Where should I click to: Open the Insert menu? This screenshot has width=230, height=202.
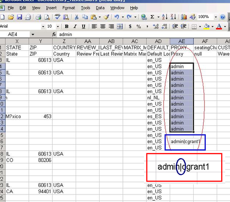click(x=51, y=8)
